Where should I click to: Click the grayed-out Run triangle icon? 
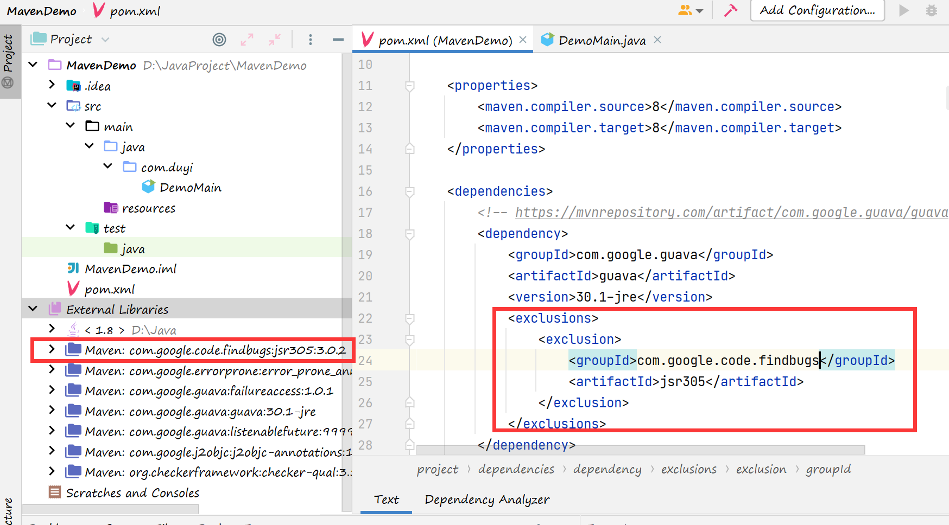tap(904, 10)
